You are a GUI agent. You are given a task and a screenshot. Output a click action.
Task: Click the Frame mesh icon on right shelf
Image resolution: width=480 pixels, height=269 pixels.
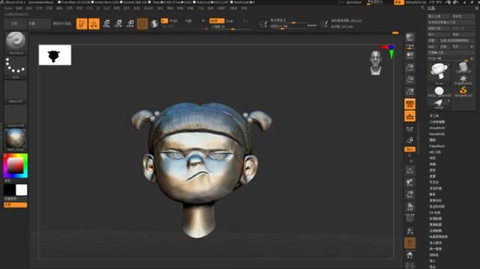tap(410, 170)
